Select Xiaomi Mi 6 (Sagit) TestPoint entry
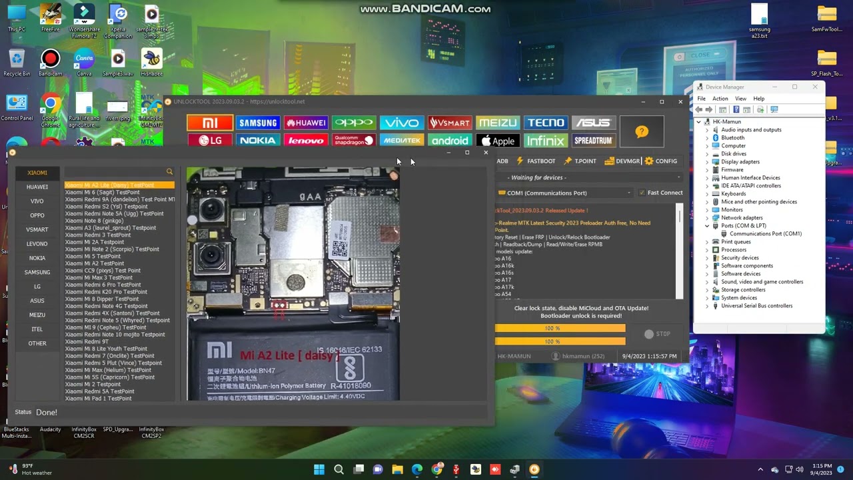 [102, 193]
